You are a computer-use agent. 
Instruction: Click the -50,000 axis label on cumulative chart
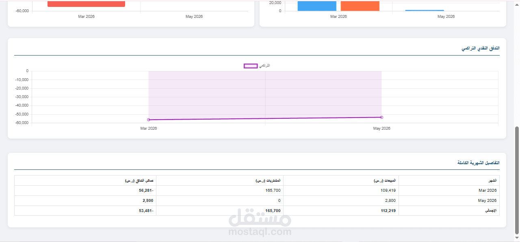(x=21, y=114)
